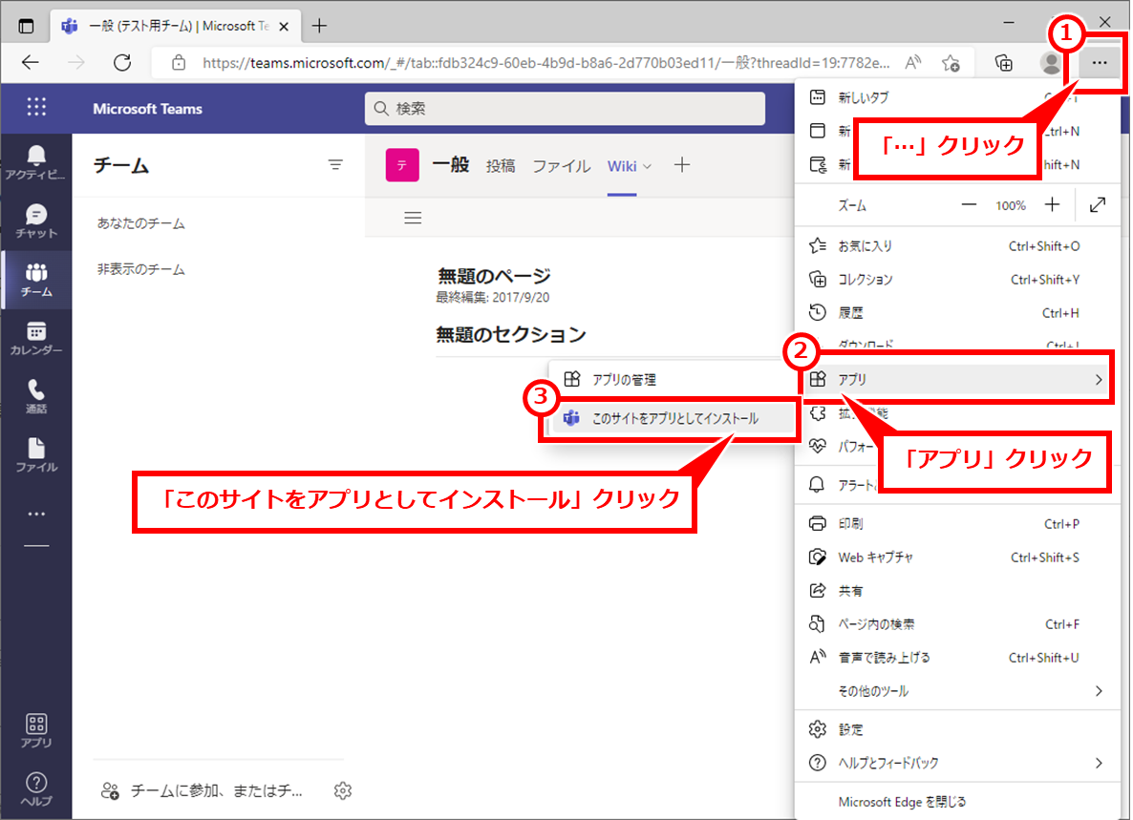This screenshot has height=820, width=1133.
Task: Click the 無題のセクション heading
Action: (x=511, y=334)
